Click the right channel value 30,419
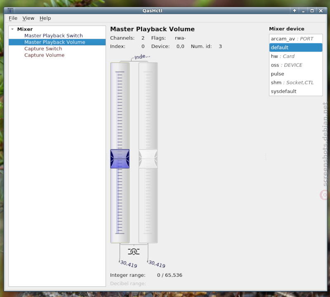 (157, 264)
